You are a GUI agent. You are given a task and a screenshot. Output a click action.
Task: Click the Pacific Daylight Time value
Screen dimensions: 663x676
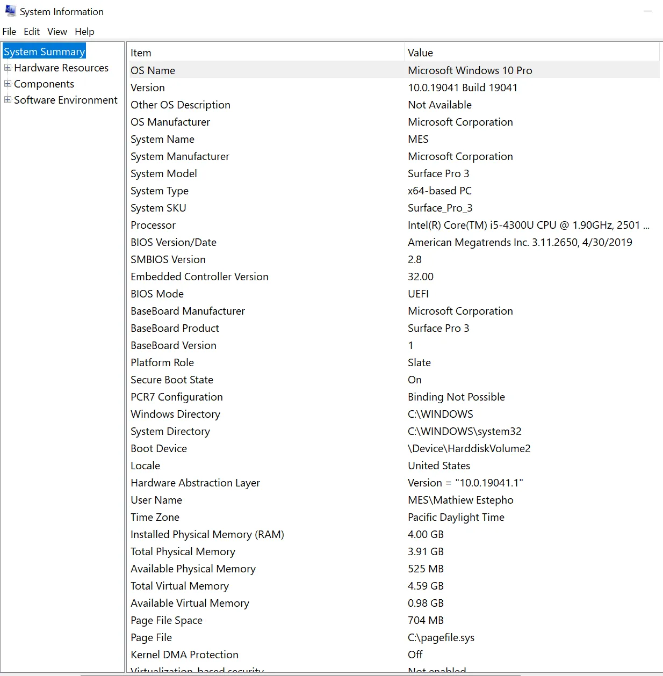(456, 517)
